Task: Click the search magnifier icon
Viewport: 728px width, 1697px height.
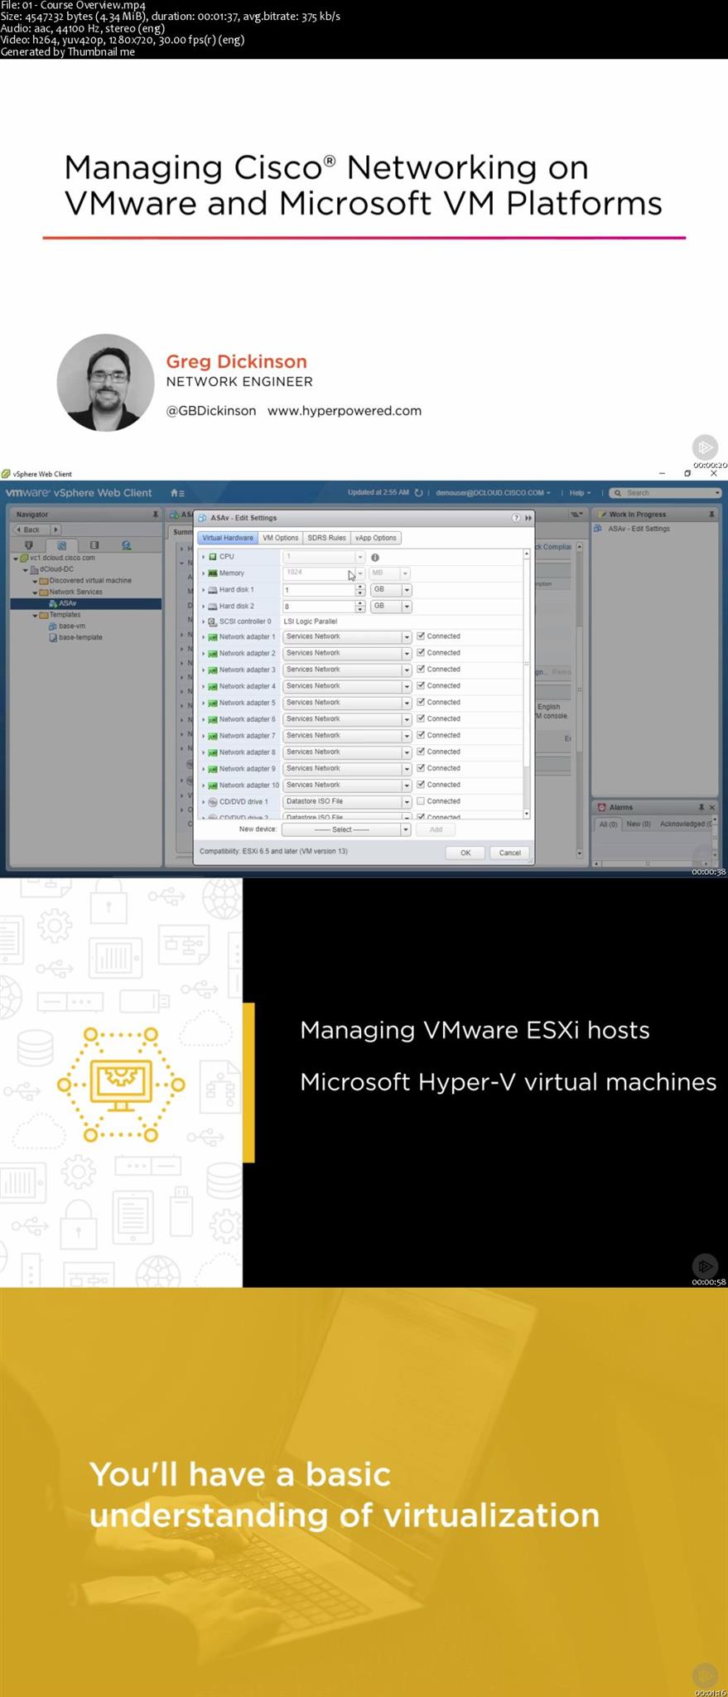Action: [618, 493]
